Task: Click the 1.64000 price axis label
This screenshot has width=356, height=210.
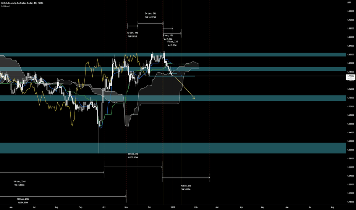Action: click(350, 132)
